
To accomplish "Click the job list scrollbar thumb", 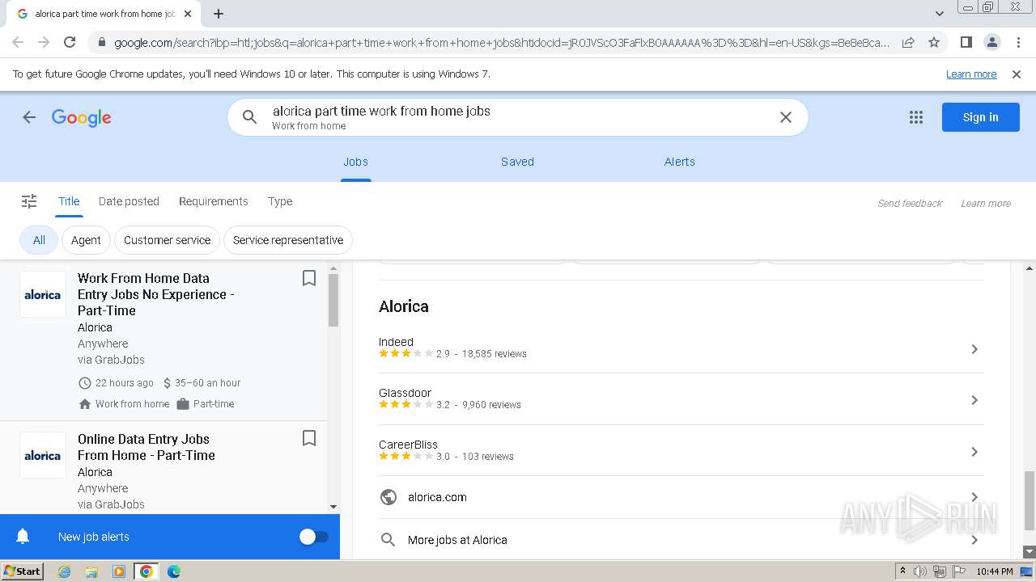I will coord(333,300).
